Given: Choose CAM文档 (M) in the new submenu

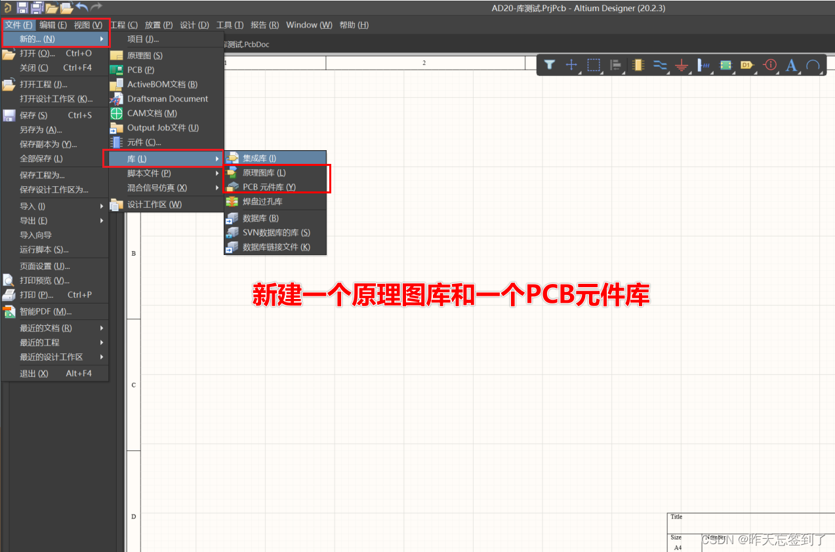Looking at the screenshot, I should click(167, 113).
